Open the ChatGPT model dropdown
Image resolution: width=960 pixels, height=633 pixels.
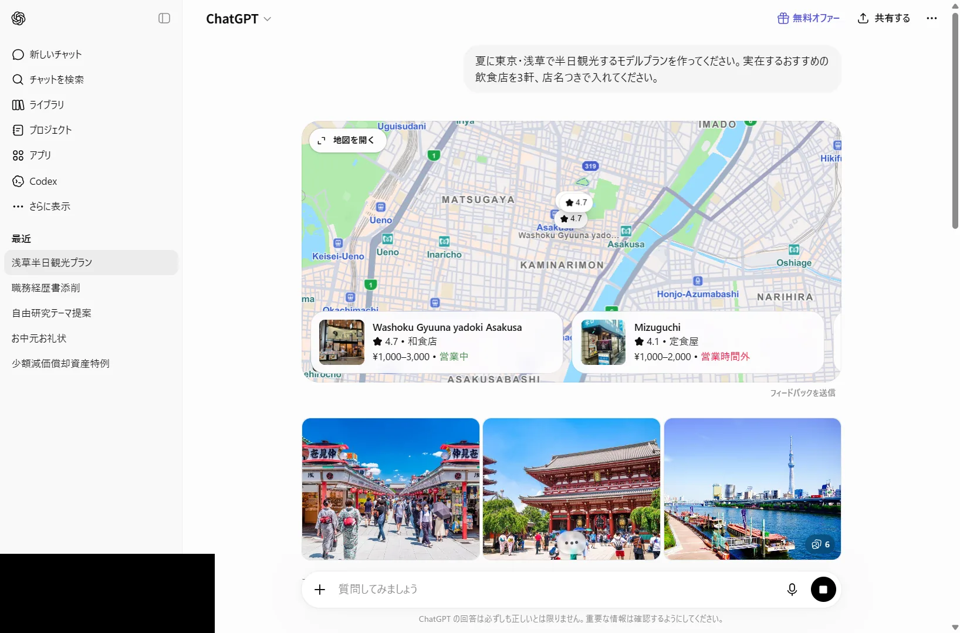238,19
